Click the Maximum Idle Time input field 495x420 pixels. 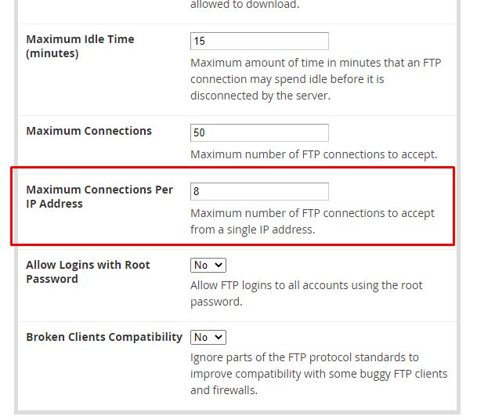259,41
